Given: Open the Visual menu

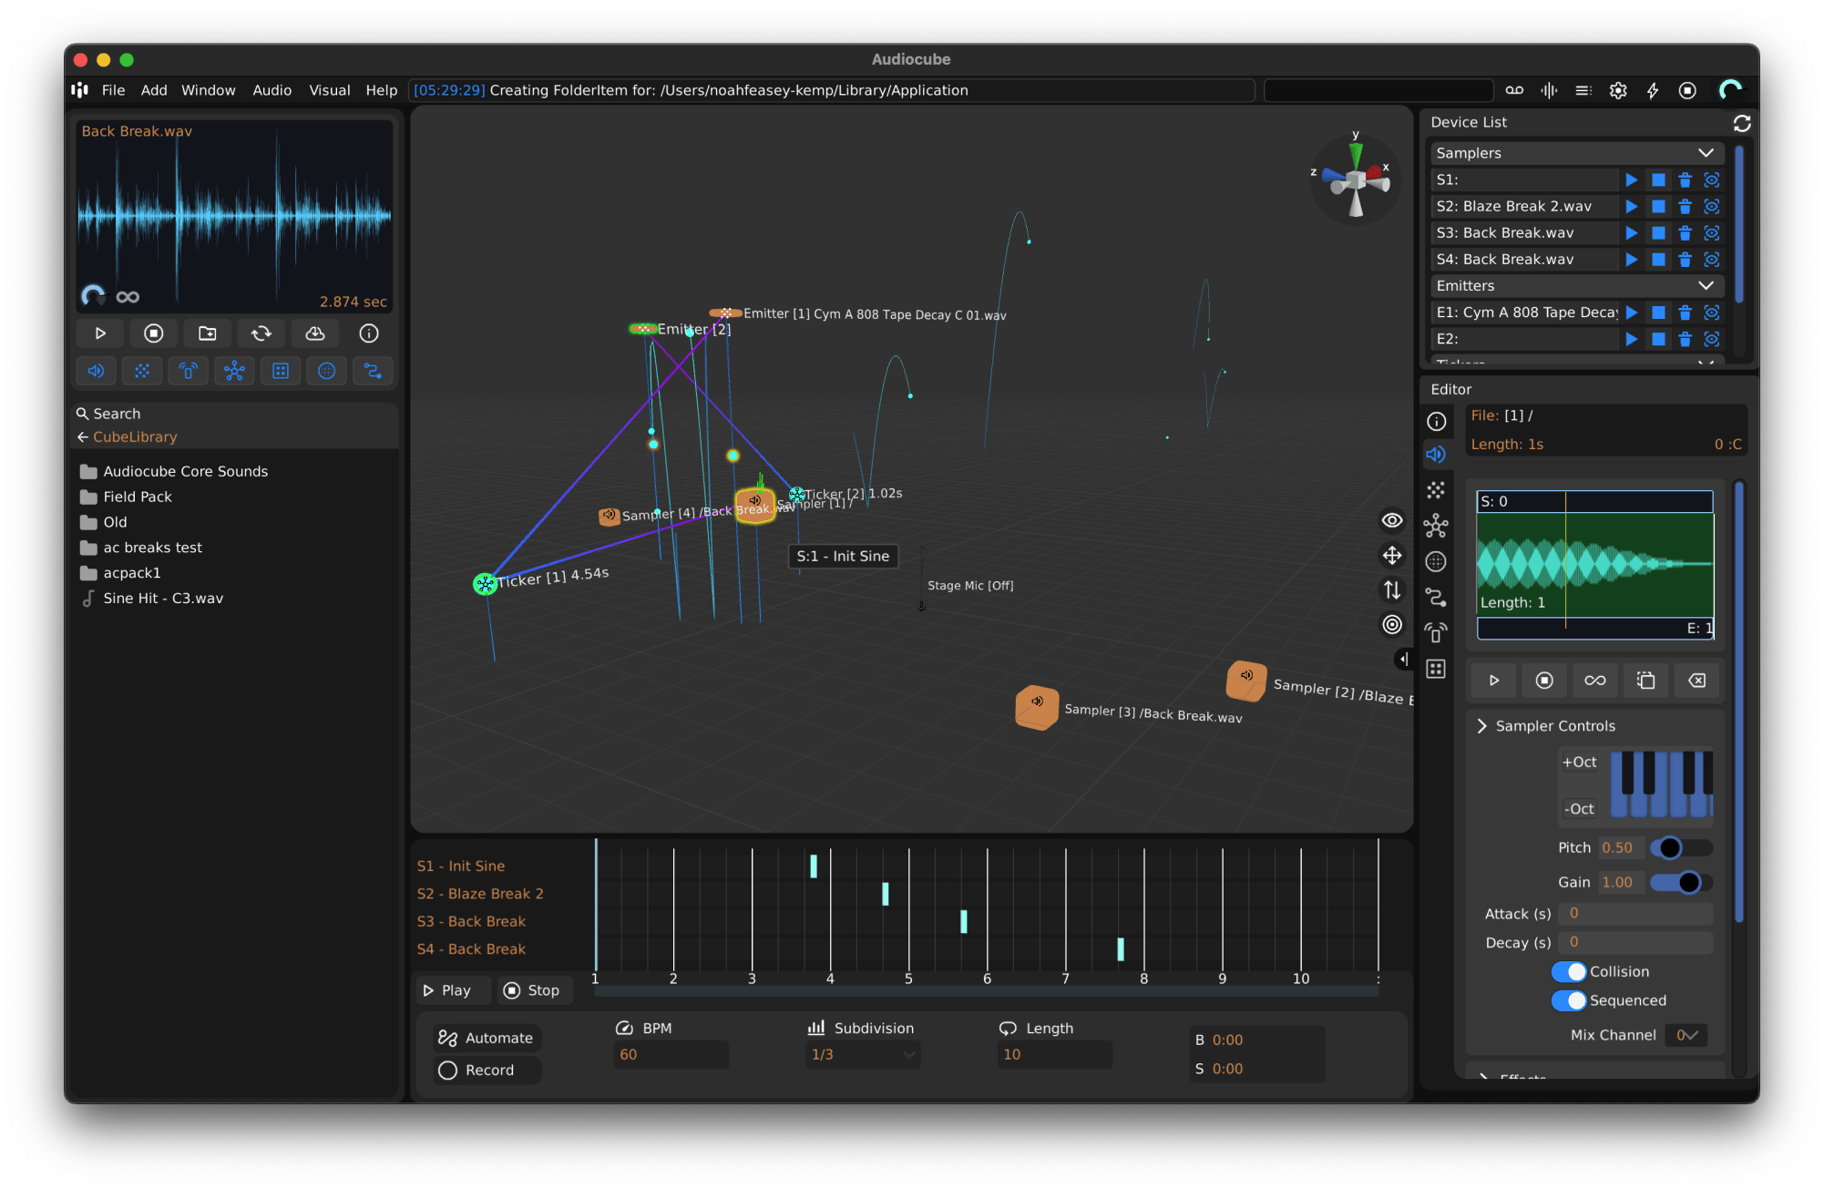Looking at the screenshot, I should click(x=329, y=90).
